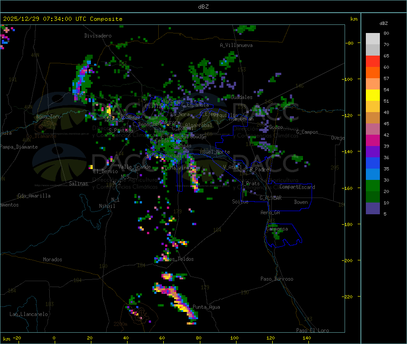
Task: Click the 100 km tick on bottom axis
Action: [x=234, y=338]
